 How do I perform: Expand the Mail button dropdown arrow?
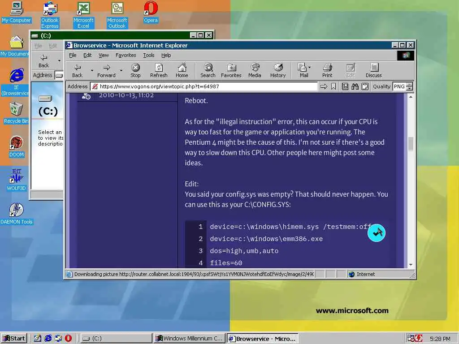[310, 67]
